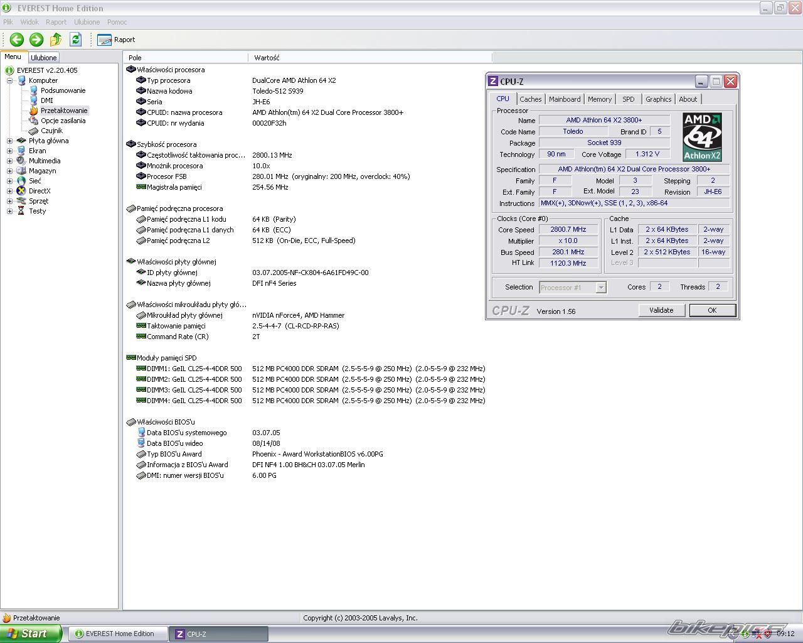Select the DIMM1: GeIL CL25-4-4DDR 500 row
This screenshot has height=643, width=803.
[x=311, y=369]
